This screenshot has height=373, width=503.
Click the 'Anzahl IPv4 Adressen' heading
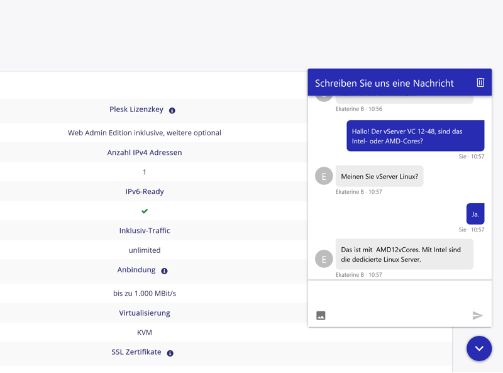pyautogui.click(x=145, y=152)
